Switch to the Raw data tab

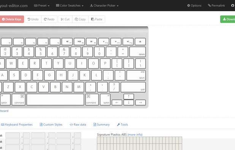(78, 124)
